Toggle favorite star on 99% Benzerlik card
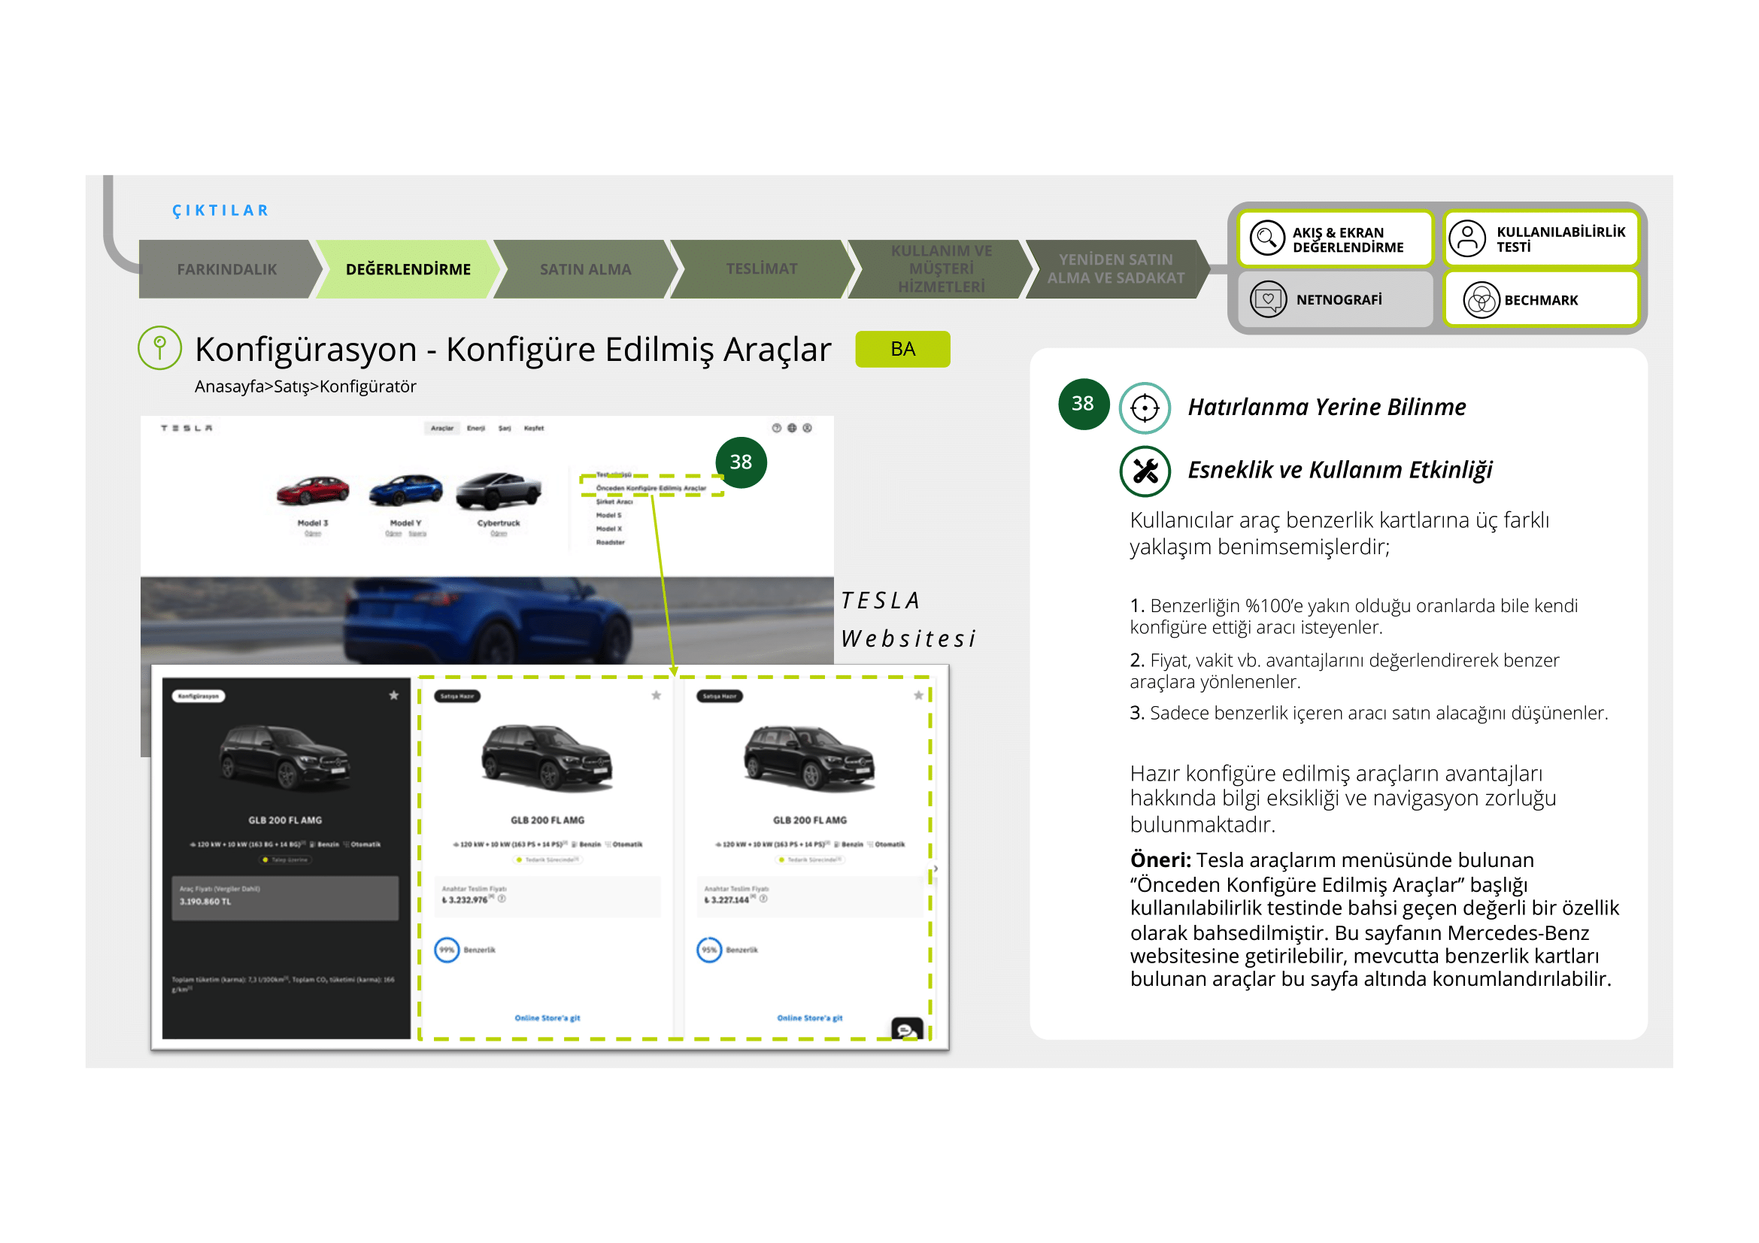1759x1243 pixels. (x=656, y=696)
